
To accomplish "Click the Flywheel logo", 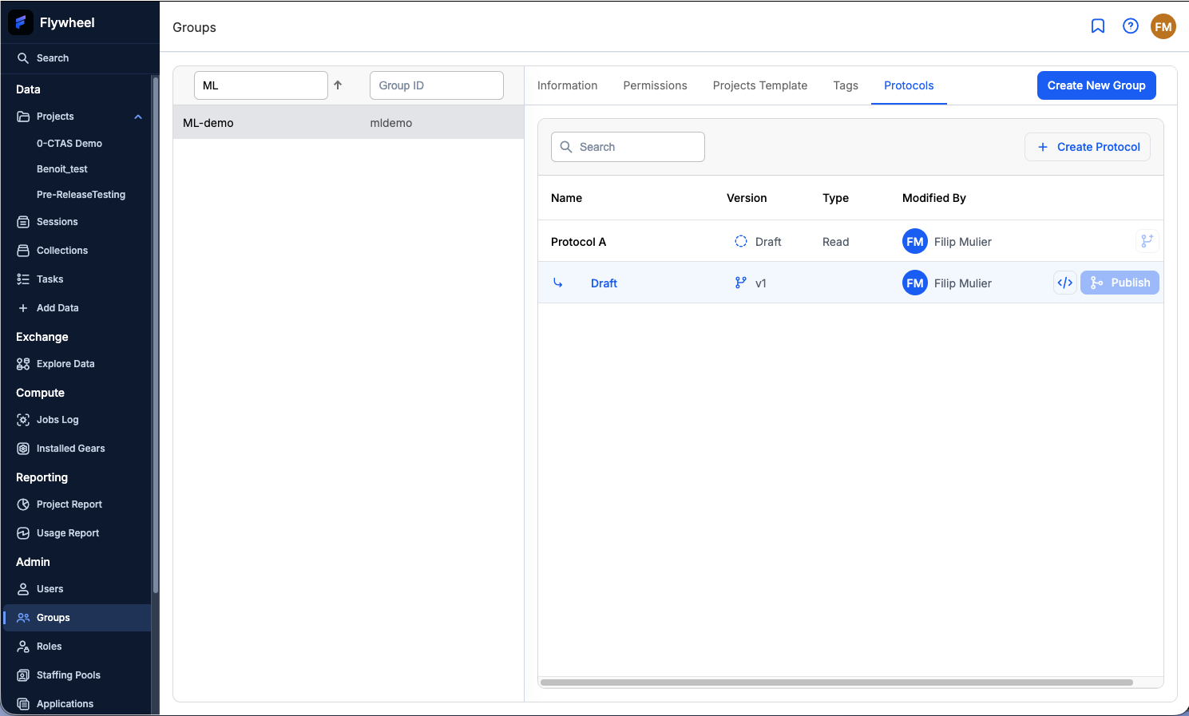I will click(20, 22).
